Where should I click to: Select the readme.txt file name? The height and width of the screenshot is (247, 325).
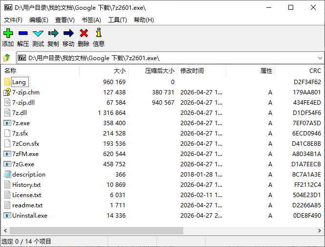(x=27, y=205)
